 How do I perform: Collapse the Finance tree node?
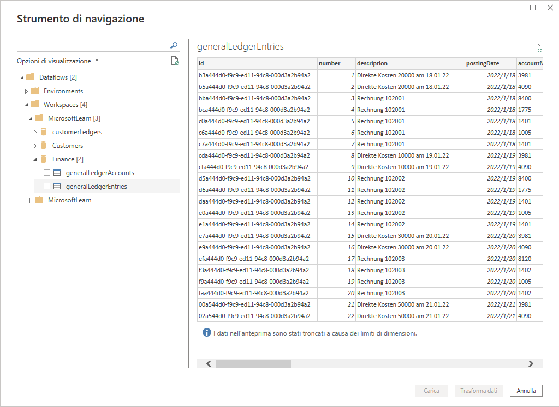(x=35, y=159)
